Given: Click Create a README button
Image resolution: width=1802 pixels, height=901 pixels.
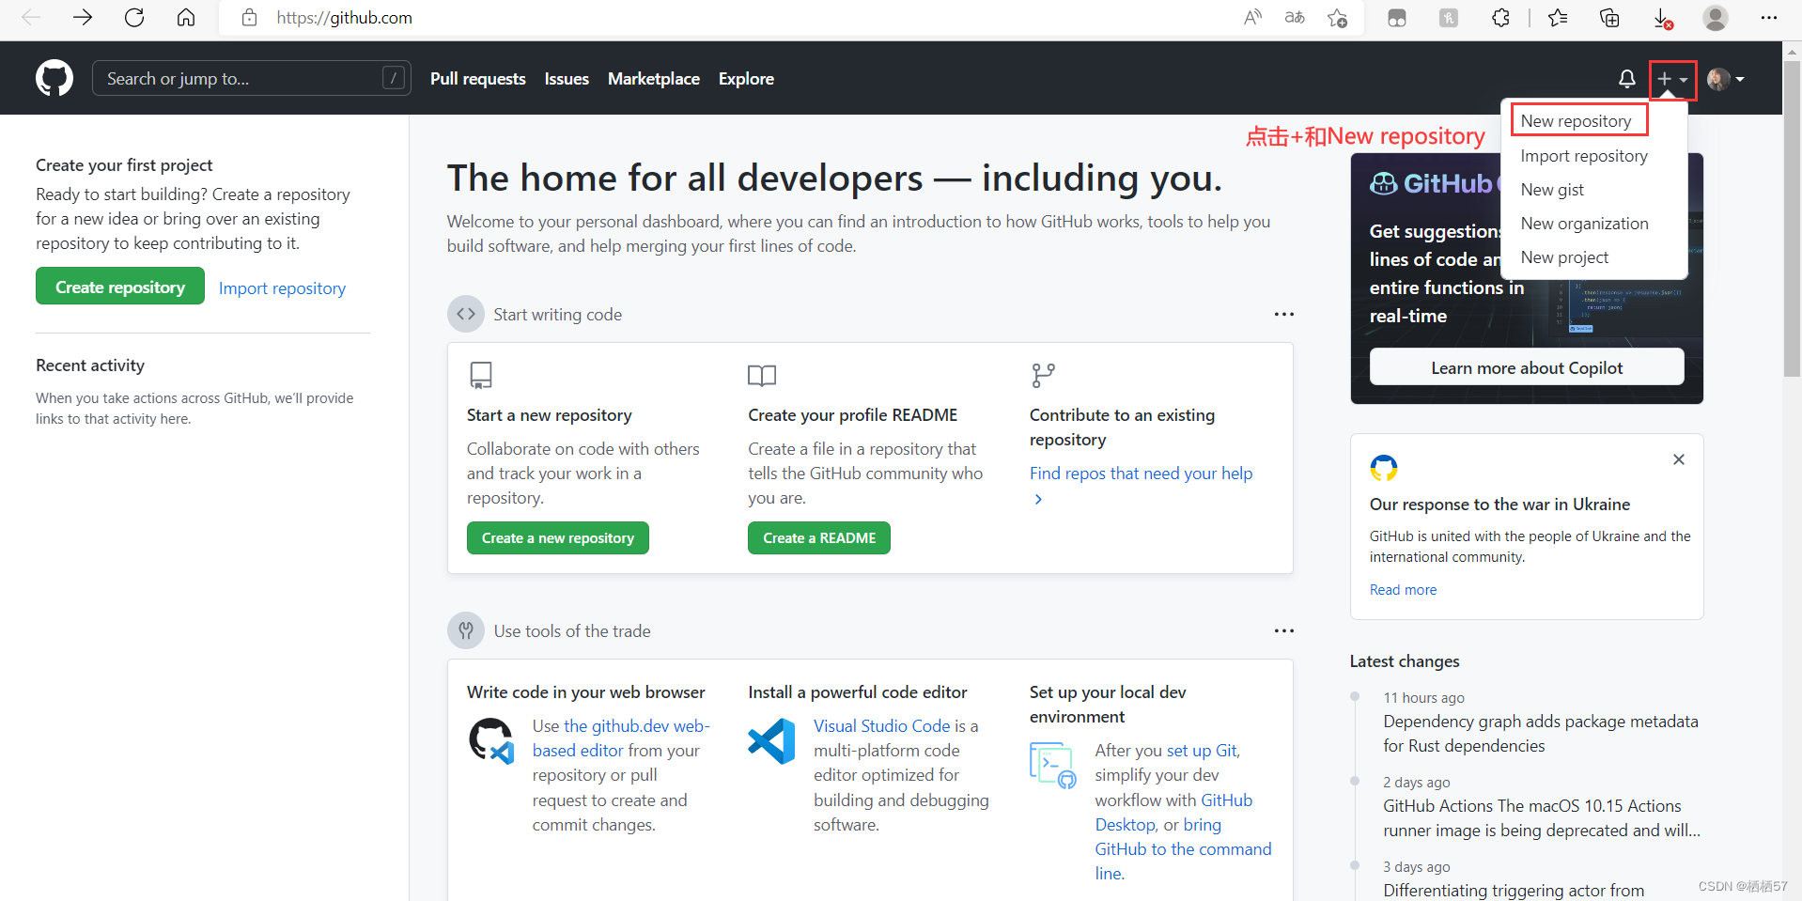Looking at the screenshot, I should (x=819, y=538).
